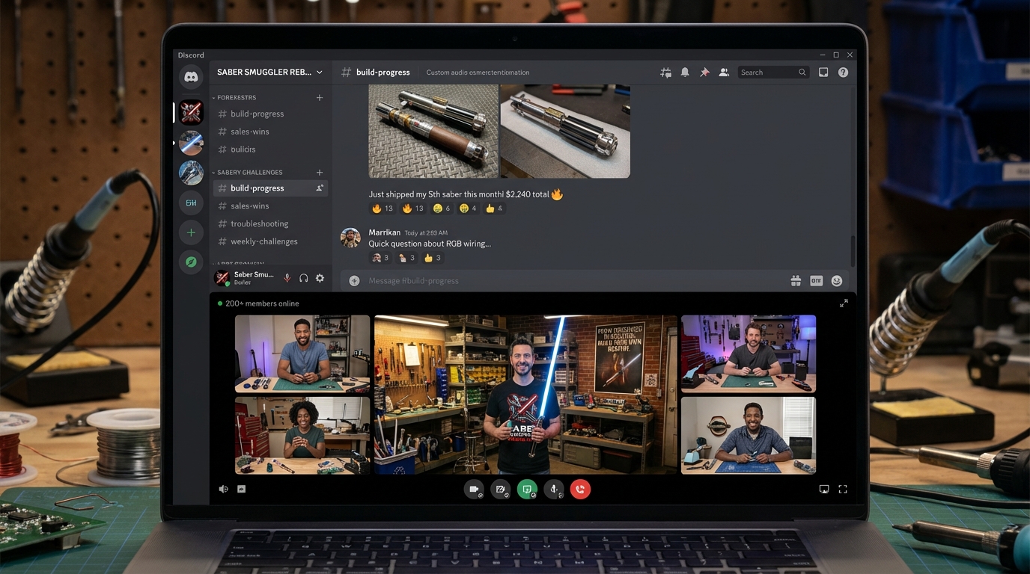Enter full screen for the video call
Viewport: 1030px width, 574px height.
point(843,489)
